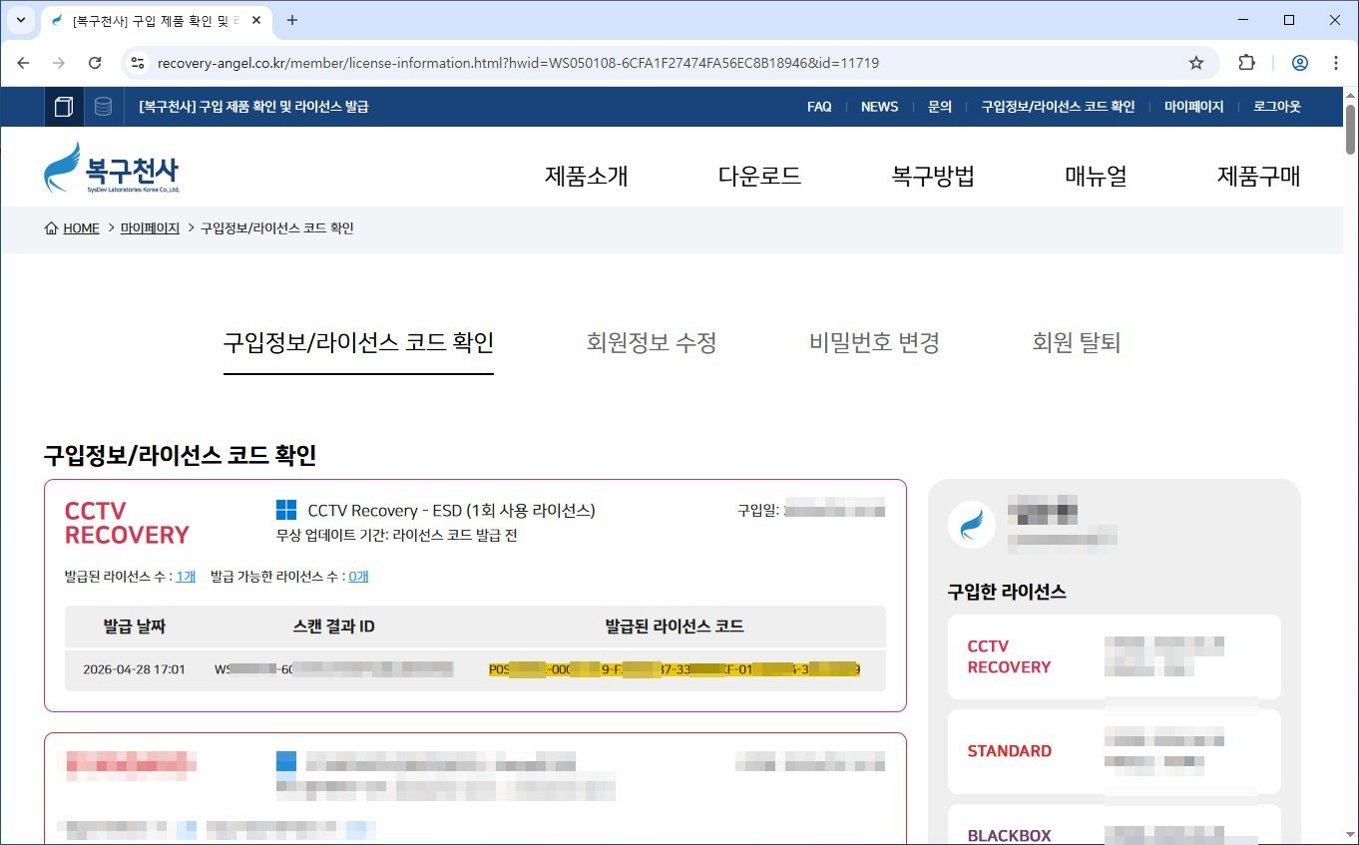
Task: Click the Windows icon beside CCTV Recovery - ESD
Action: 286,510
